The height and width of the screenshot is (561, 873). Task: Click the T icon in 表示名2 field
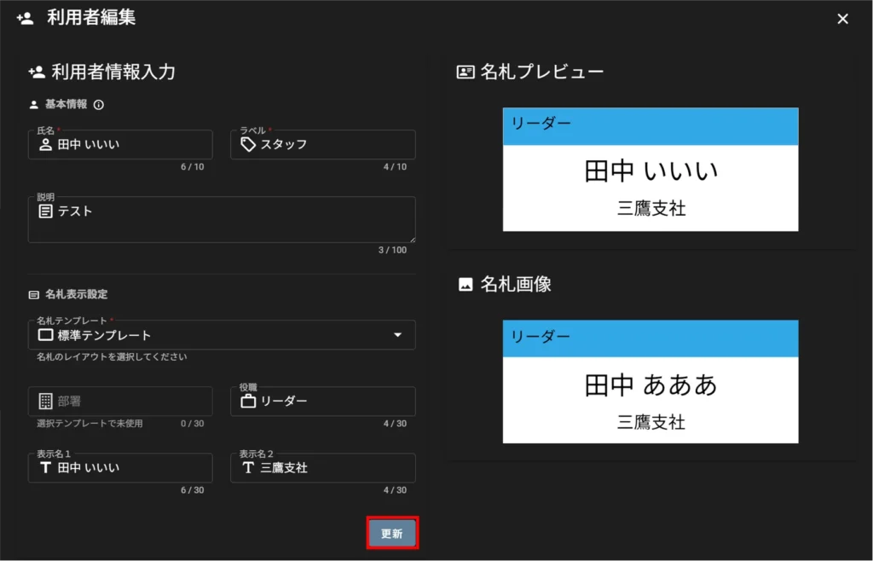[x=248, y=468]
